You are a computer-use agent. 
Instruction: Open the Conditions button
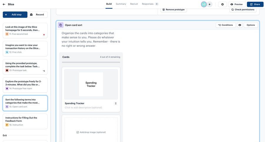pyautogui.click(x=226, y=25)
